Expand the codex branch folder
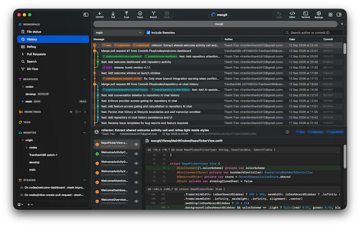The image size is (360, 227). (x=23, y=87)
